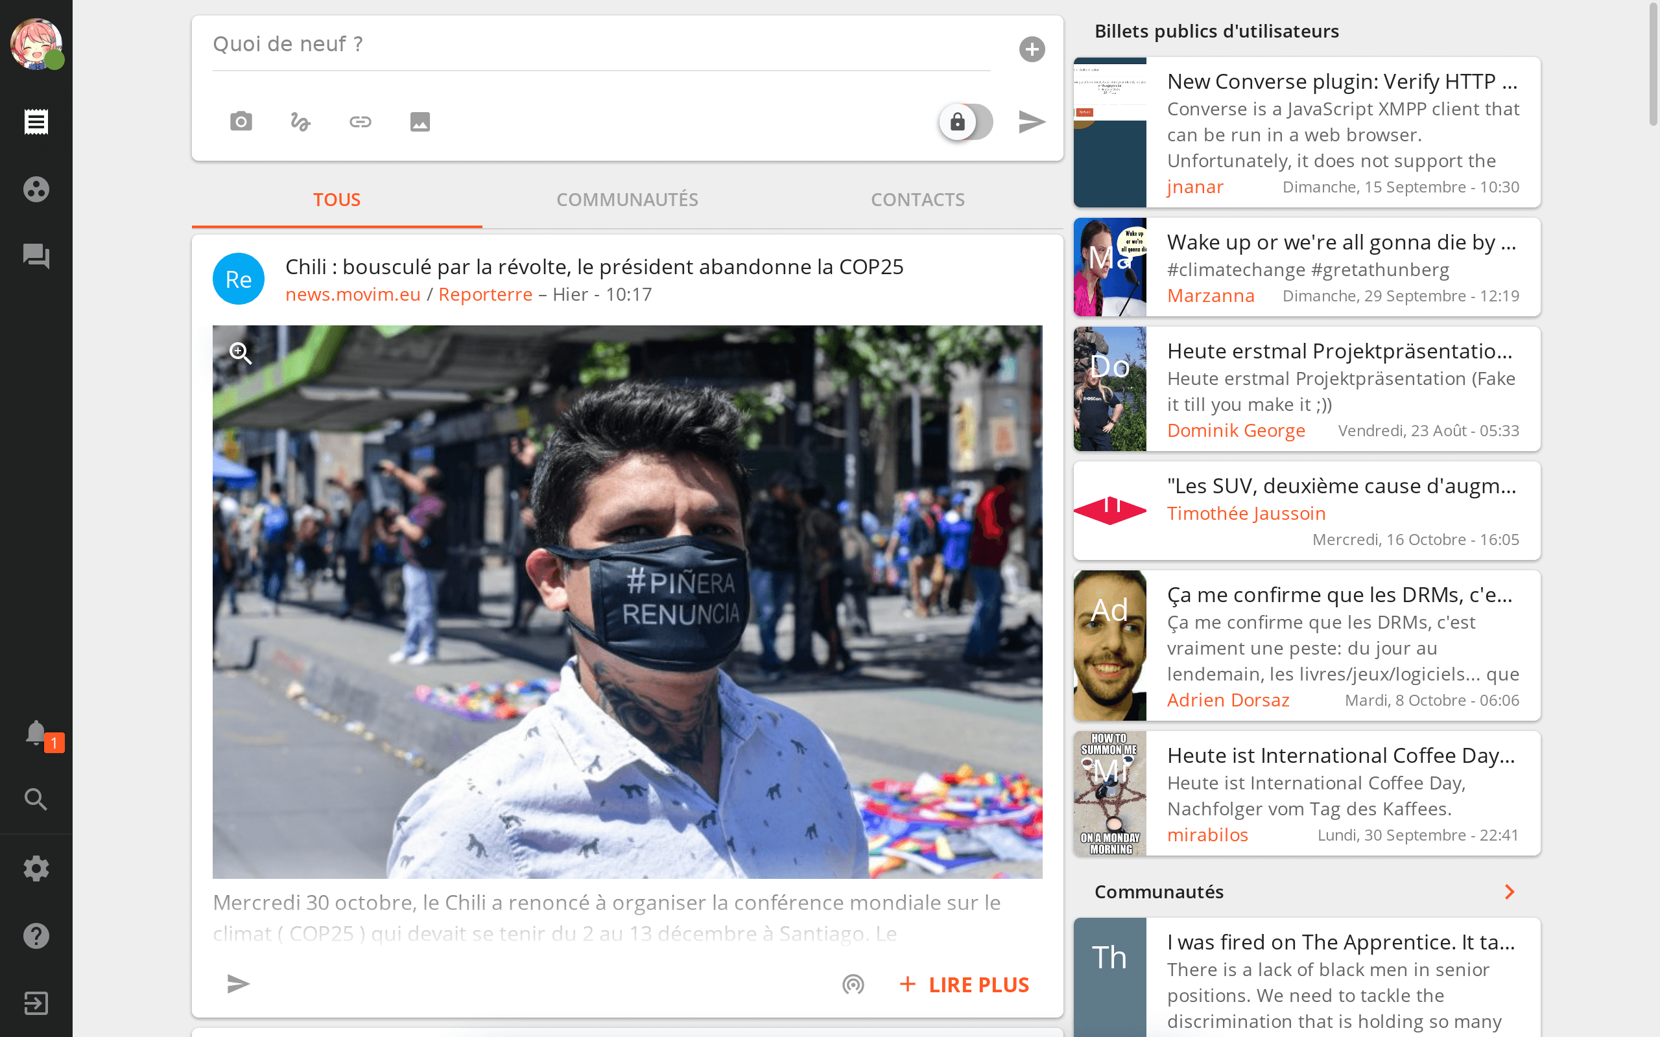1660x1037 pixels.
Task: Click the magnifier zoom icon on article image
Action: click(x=240, y=353)
